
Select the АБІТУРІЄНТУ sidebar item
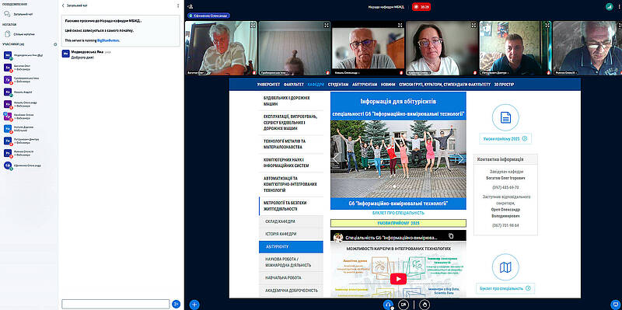click(291, 246)
